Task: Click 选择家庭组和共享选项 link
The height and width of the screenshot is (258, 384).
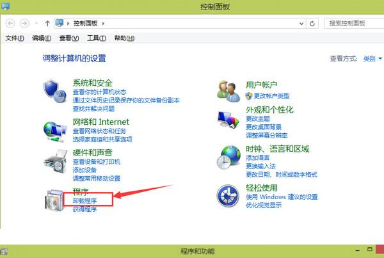Action: click(x=102, y=140)
